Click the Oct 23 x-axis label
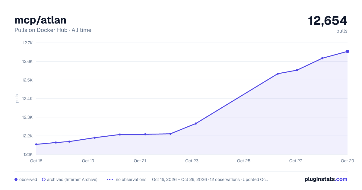The width and height of the screenshot is (362, 190). click(x=192, y=161)
